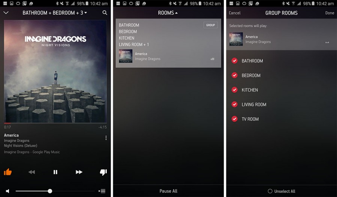Viewport: 337px width, 197px height.
Task: Skip to next track with fast-forward icon
Action: 79,172
